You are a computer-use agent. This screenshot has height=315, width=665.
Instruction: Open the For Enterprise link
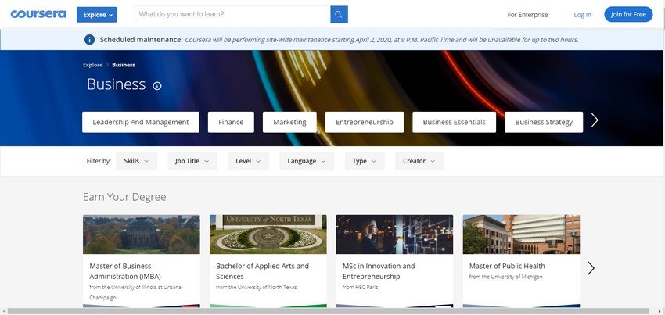pos(527,14)
